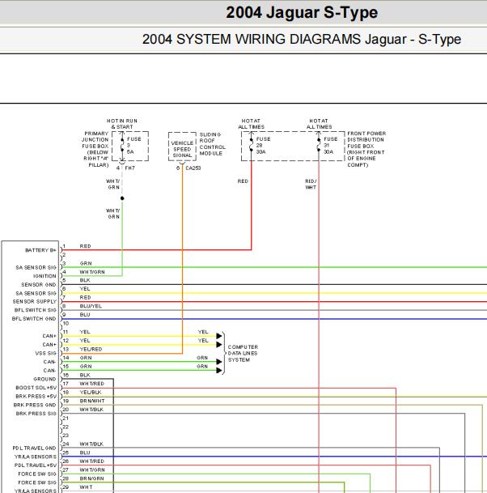Click the "YEL/RED" wire color at pin 13
Screen dimensions: 487x493
(x=91, y=350)
